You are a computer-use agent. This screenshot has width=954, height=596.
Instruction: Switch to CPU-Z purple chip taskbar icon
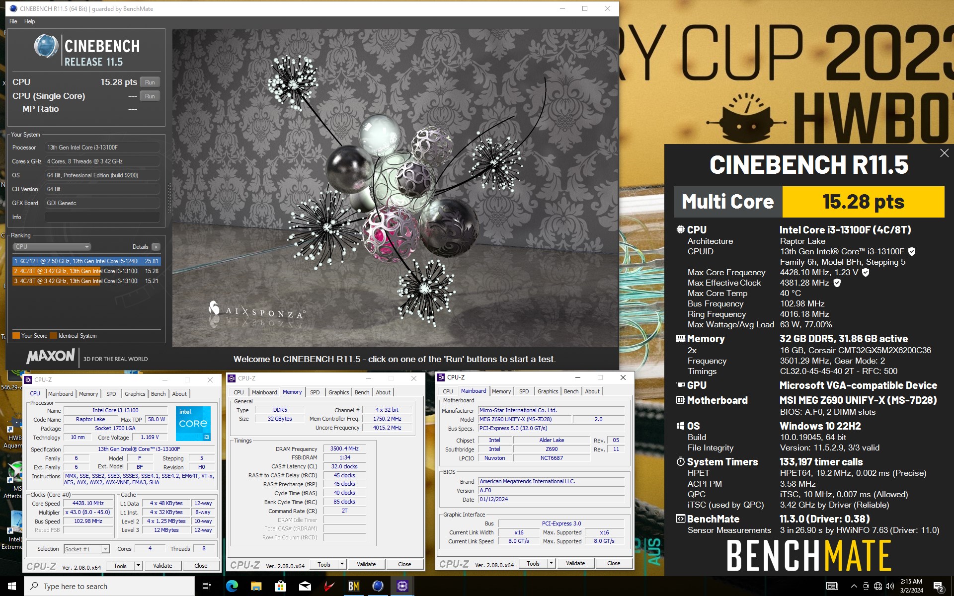(x=402, y=586)
